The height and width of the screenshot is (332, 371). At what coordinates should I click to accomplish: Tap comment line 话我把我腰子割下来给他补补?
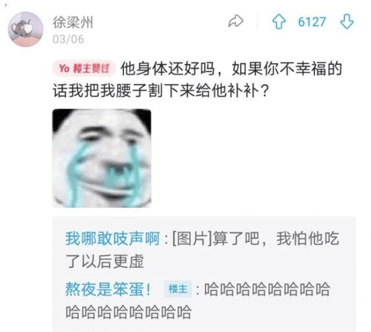click(161, 90)
